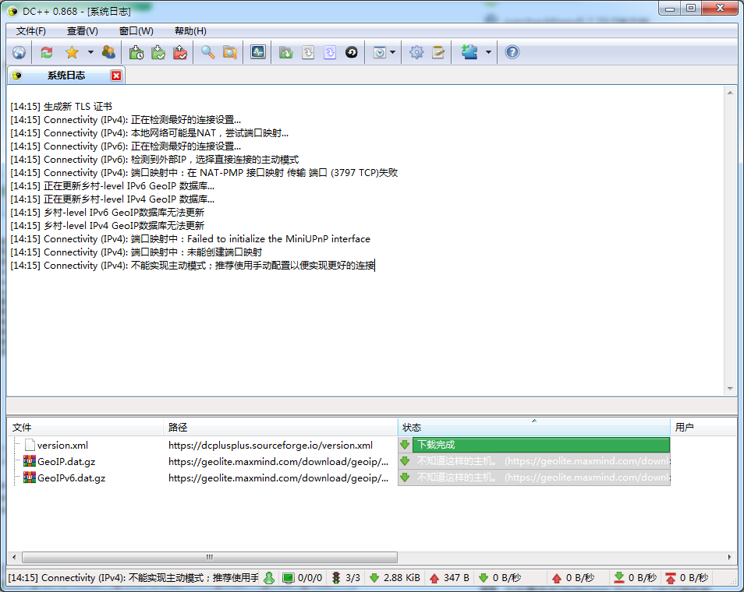Click the GeoIPv6.dat.gz failed status bar
This screenshot has width=744, height=592.
[534, 477]
